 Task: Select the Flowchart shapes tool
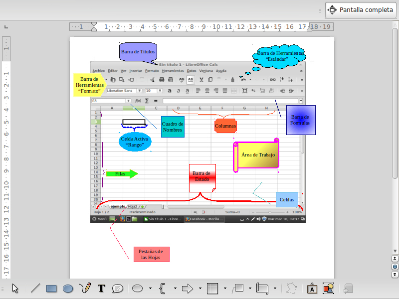pyautogui.click(x=212, y=289)
